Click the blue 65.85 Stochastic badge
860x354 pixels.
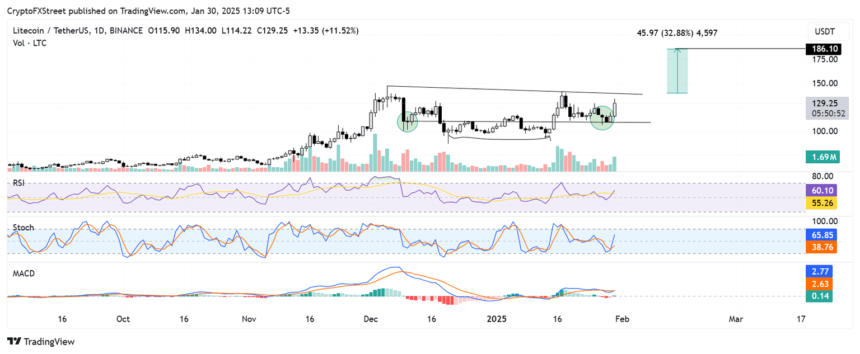pos(822,235)
